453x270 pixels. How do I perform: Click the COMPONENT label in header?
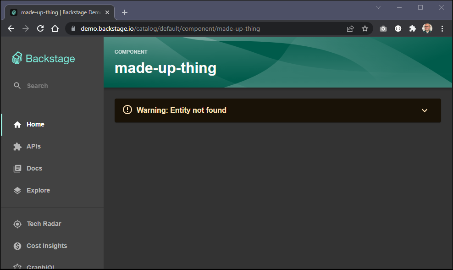[x=131, y=52]
